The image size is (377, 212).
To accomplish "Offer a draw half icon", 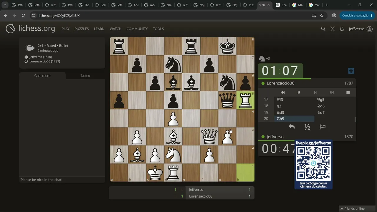I will coord(307,127).
